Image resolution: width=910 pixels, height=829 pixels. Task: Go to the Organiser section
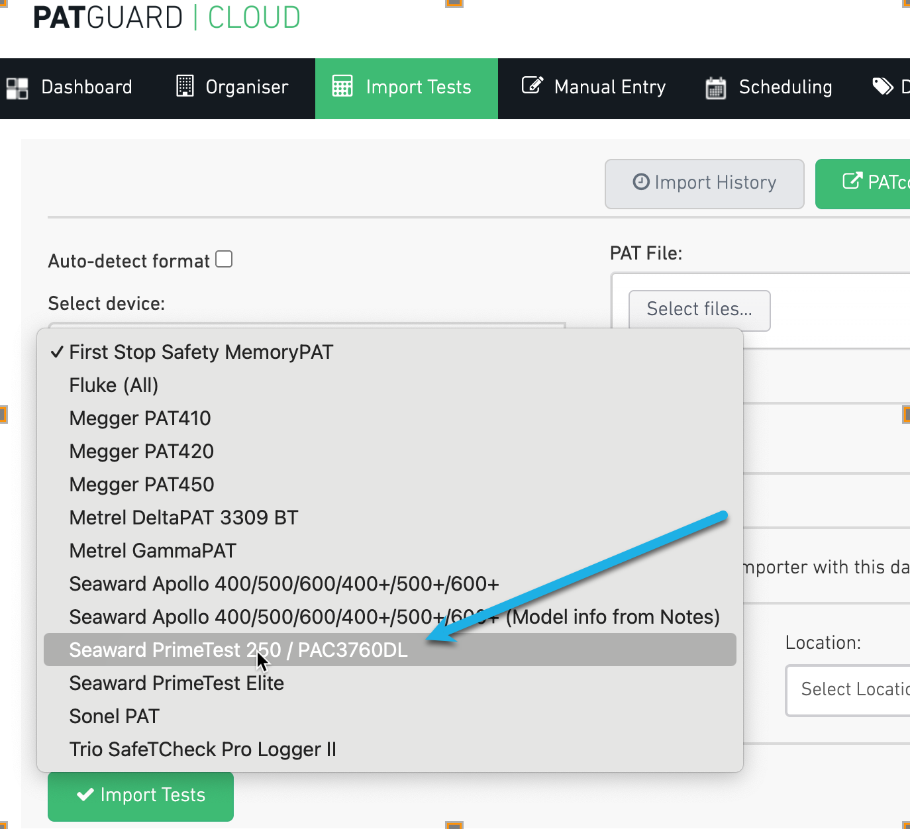coord(232,88)
